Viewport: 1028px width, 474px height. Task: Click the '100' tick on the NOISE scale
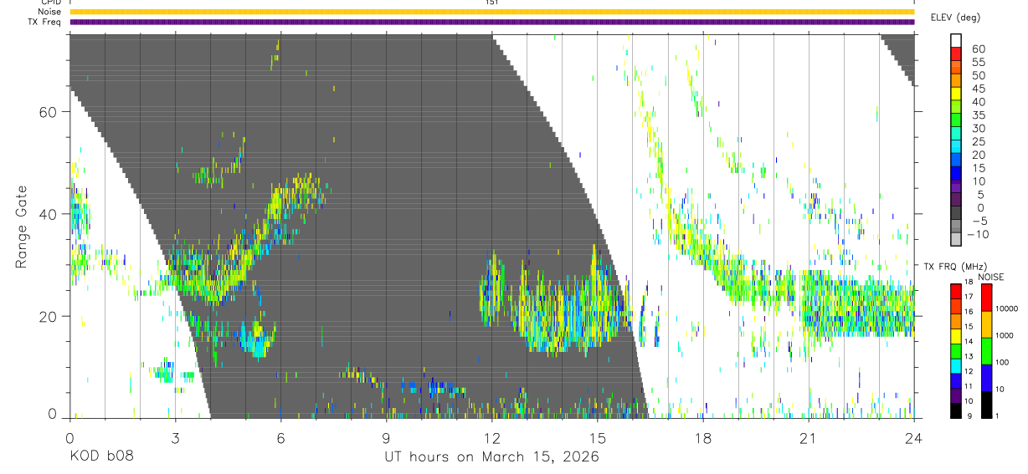pos(1003,363)
